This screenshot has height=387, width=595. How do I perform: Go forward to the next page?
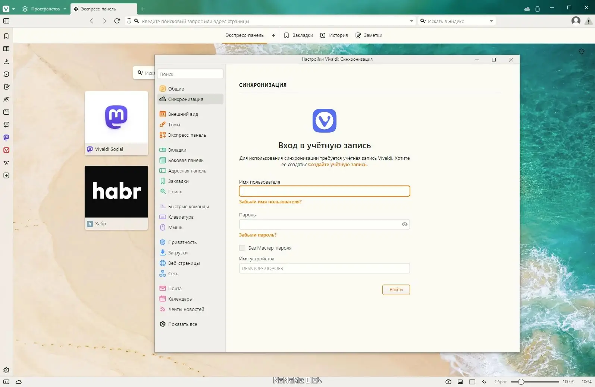pos(104,21)
